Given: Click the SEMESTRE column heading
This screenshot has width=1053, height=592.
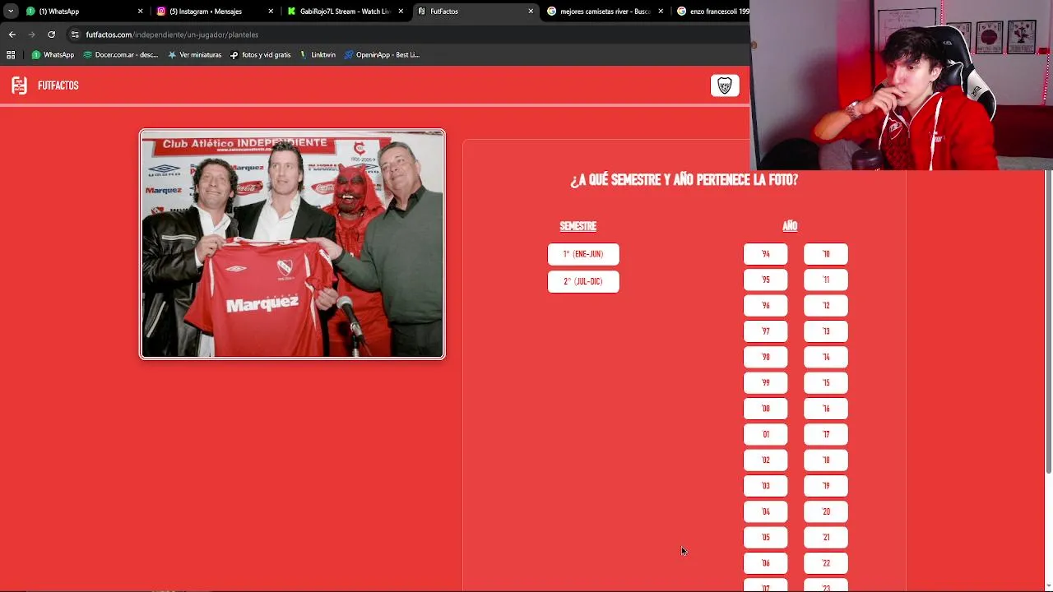Looking at the screenshot, I should 578,226.
